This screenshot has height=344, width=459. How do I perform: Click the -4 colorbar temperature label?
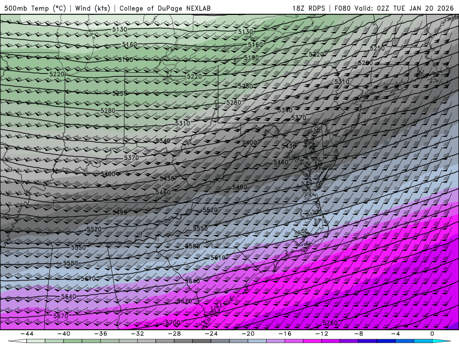395,334
